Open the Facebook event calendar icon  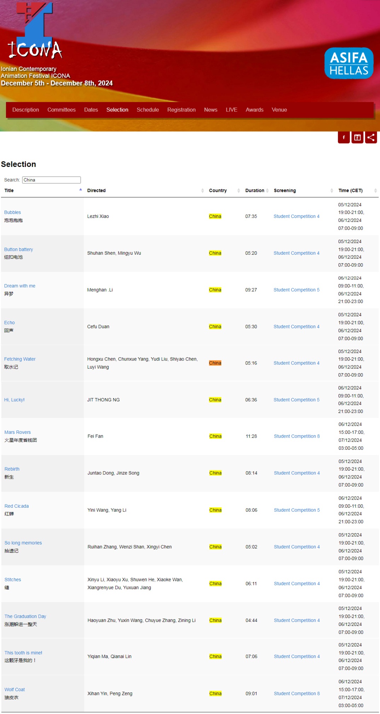click(357, 138)
